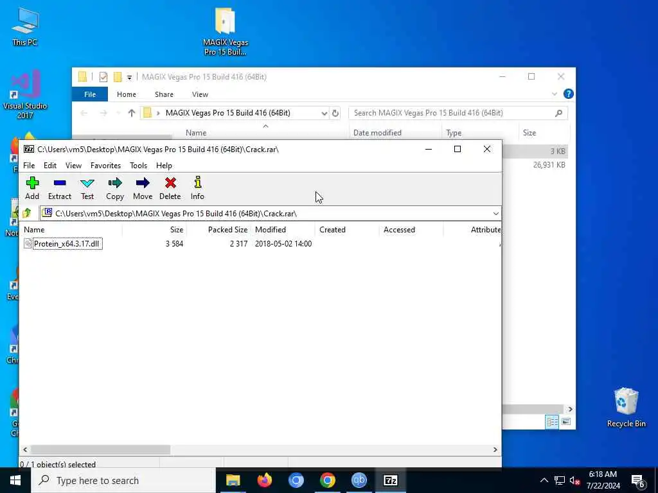Refresh the Explorer folder view
658x493 pixels.
tap(335, 113)
